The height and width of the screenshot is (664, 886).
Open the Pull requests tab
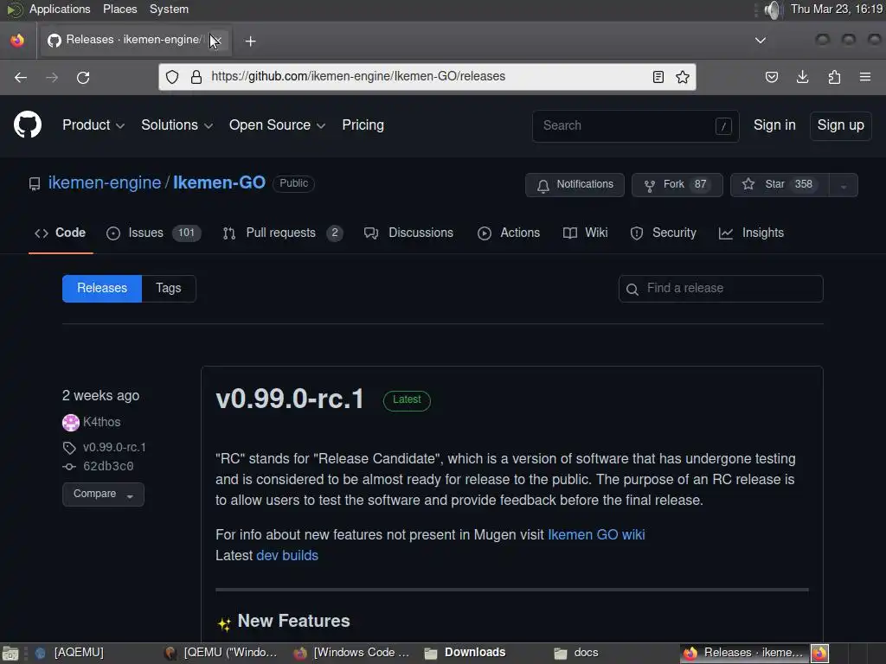pos(283,233)
